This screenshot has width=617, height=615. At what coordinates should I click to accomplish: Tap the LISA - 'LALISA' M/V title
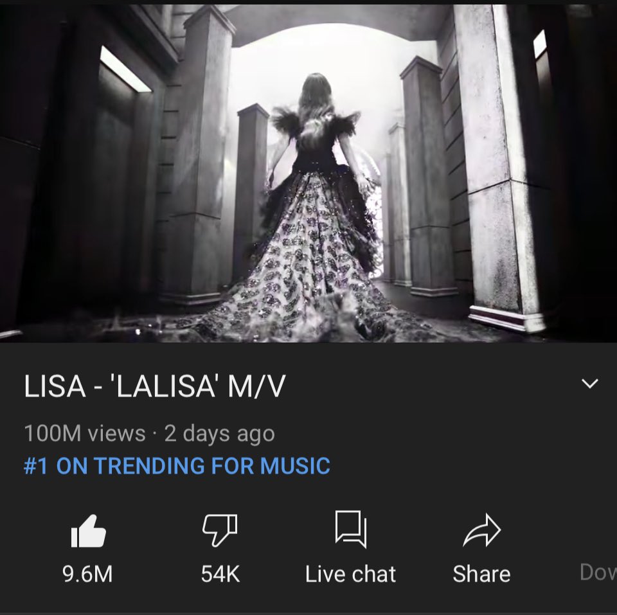point(154,386)
